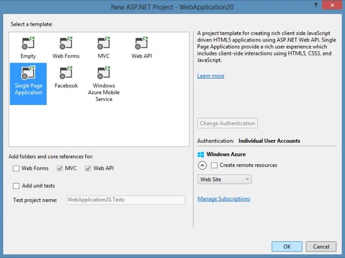Click the 'Test project name:' label
This screenshot has width=345, height=258.
pos(35,200)
